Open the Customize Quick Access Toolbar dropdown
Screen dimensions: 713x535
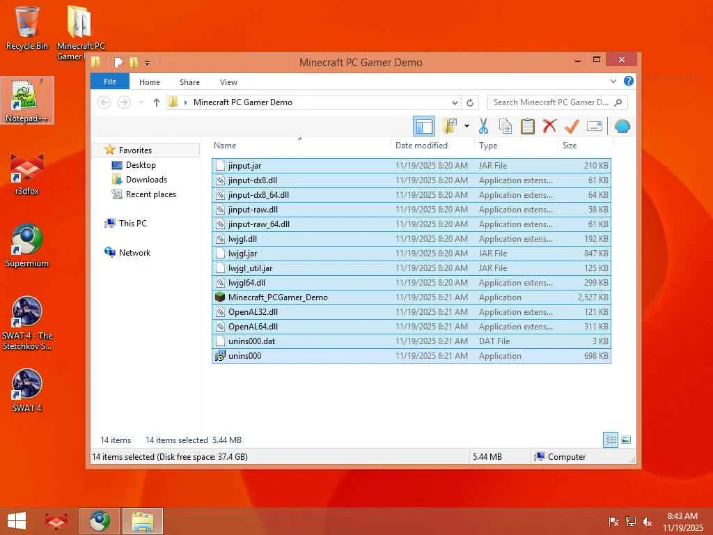click(x=147, y=63)
